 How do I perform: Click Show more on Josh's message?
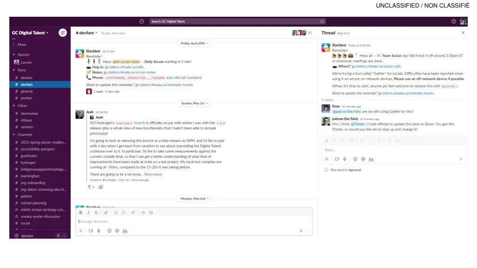(x=153, y=174)
